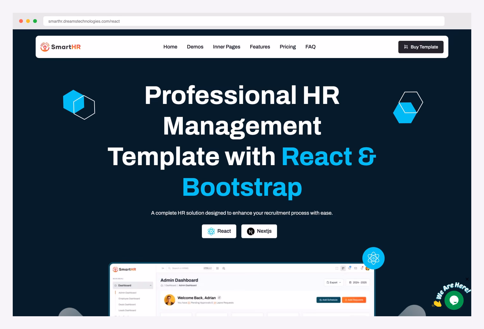Click the complete HR solution subtitle text

point(242,213)
